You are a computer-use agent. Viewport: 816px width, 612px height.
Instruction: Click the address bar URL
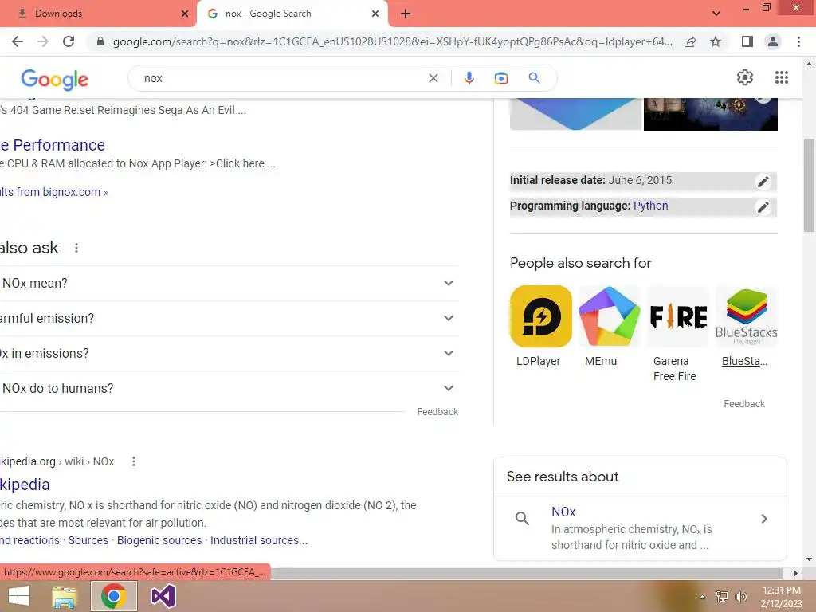392,41
